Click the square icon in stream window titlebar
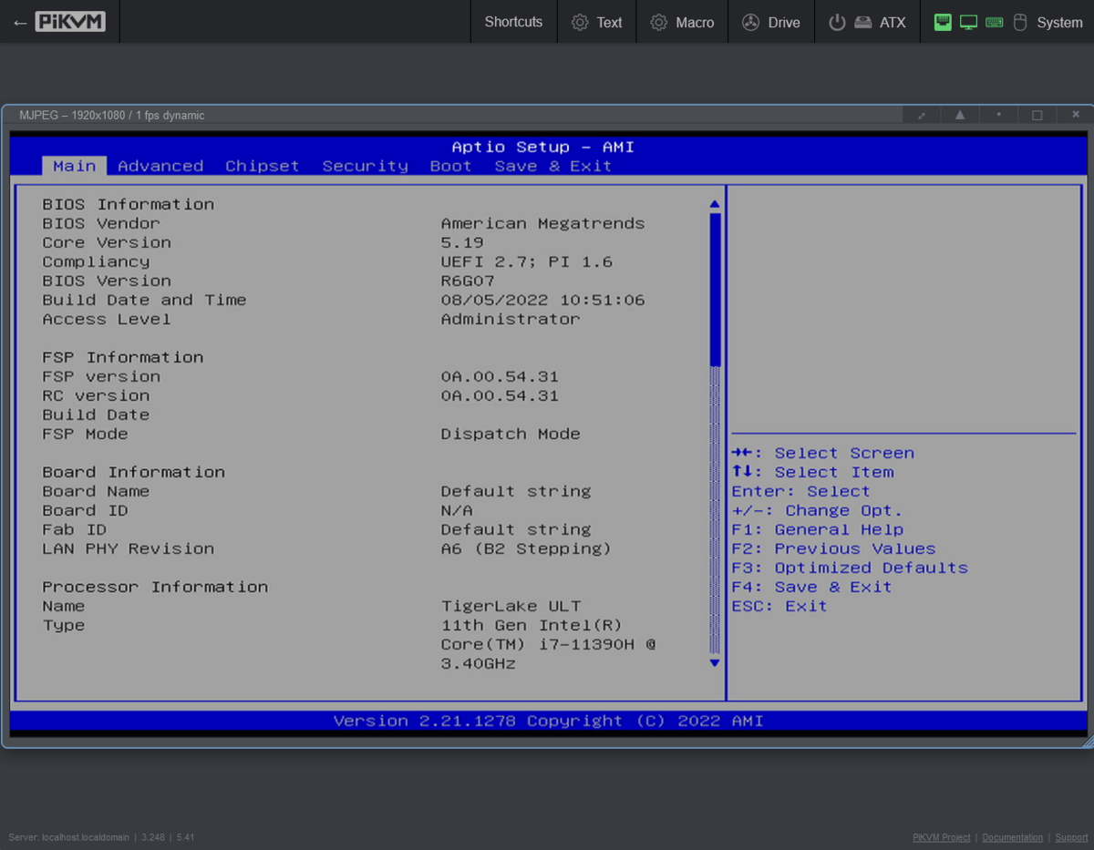This screenshot has height=850, width=1094. tap(1037, 116)
